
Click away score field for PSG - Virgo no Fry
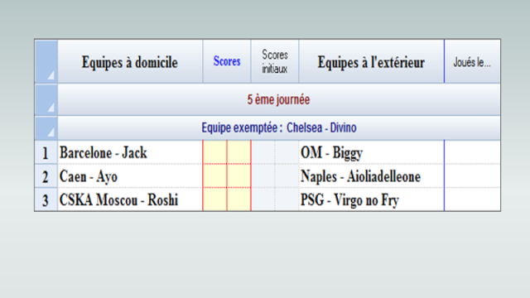[x=238, y=199]
